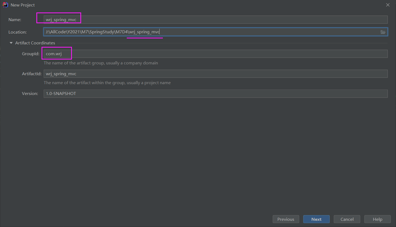Click the Next button
The image size is (396, 227).
click(x=316, y=219)
